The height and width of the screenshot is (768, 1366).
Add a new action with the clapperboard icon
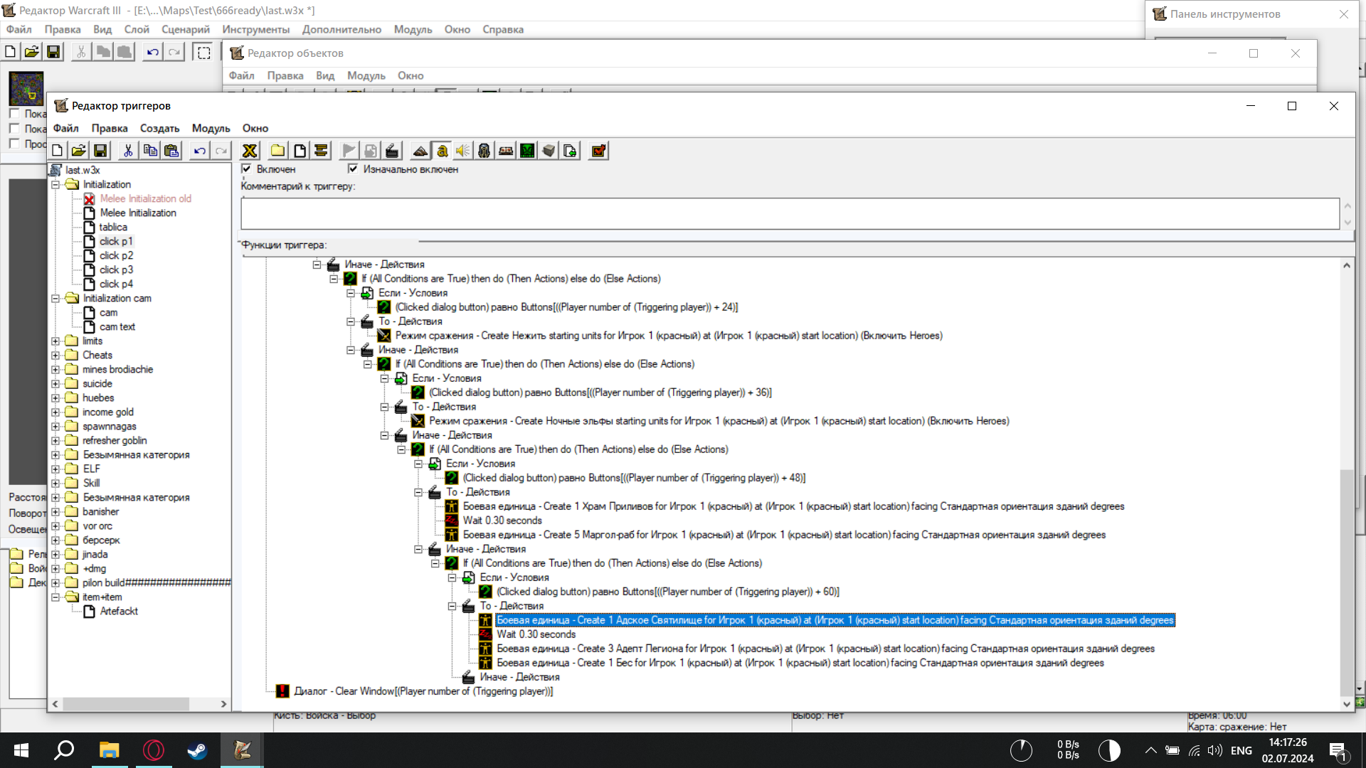click(392, 151)
